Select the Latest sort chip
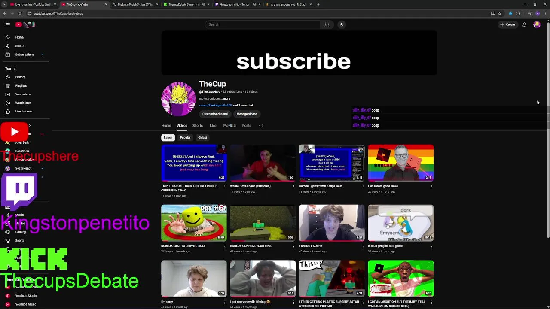Image resolution: width=550 pixels, height=309 pixels. click(168, 138)
